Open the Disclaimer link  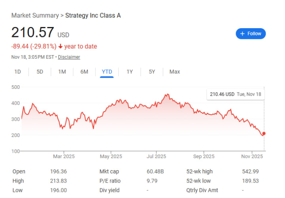click(x=69, y=57)
